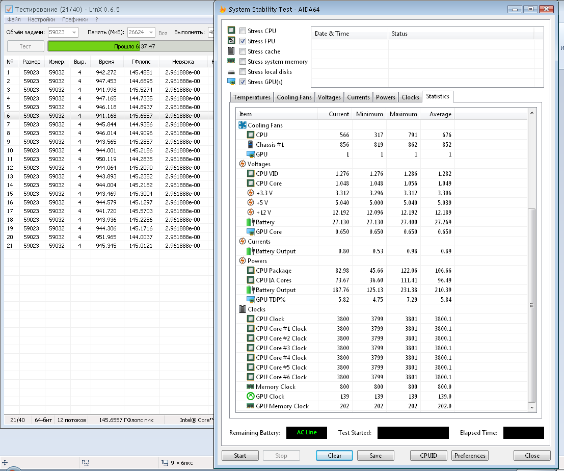Click the Stress local disks drive icon
Screen dimensions: 564x471
(231, 72)
